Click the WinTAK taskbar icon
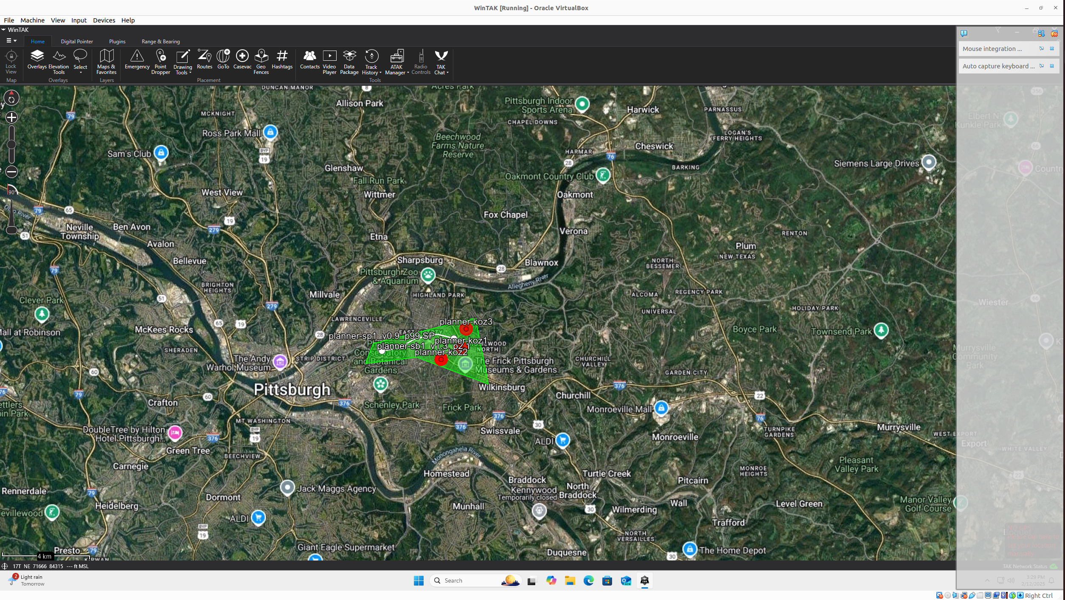1065x600 pixels. coord(644,580)
